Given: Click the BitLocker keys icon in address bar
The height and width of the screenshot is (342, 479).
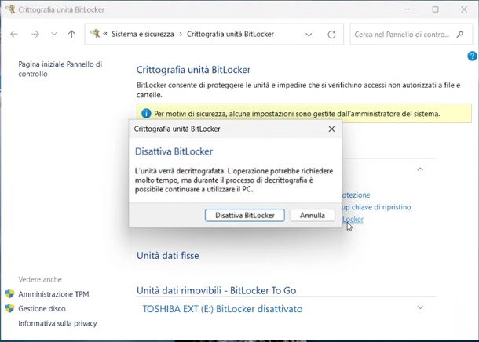Looking at the screenshot, I should click(96, 35).
